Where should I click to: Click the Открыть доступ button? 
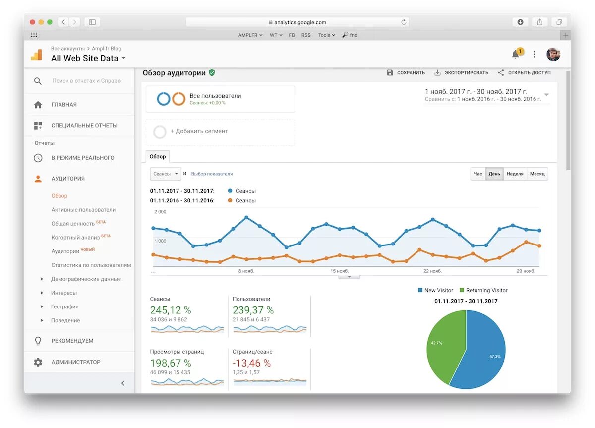[x=524, y=72]
